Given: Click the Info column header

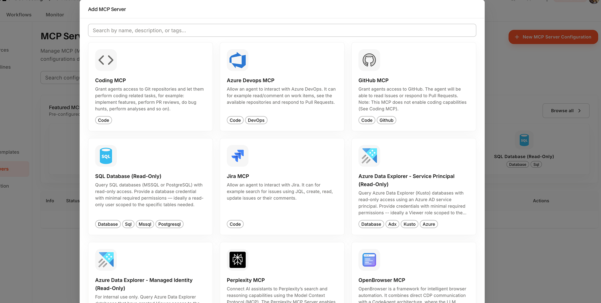Looking at the screenshot, I should 50,201.
